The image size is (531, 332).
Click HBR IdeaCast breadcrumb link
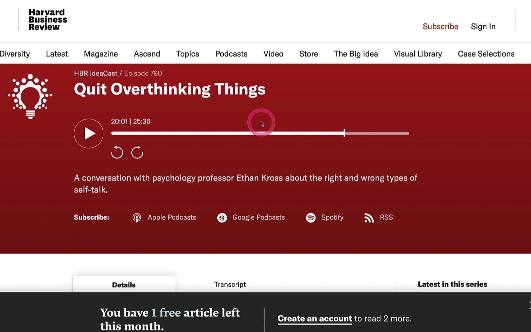[96, 73]
